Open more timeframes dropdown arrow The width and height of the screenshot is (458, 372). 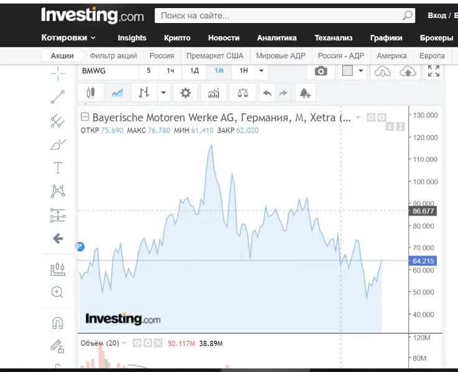coord(261,71)
